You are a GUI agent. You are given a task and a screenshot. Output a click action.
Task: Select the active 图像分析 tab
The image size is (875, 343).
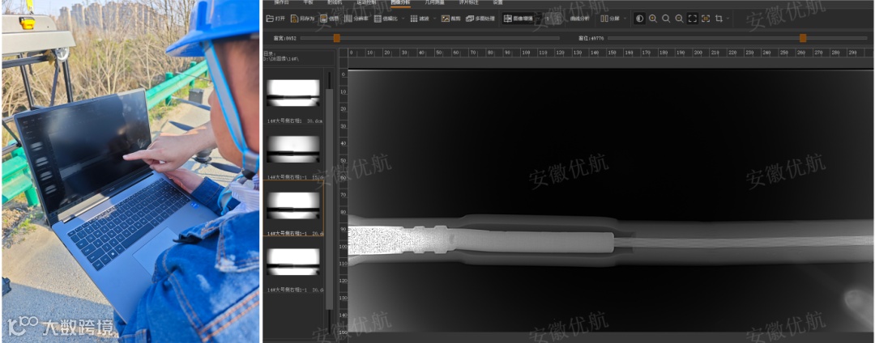pos(400,2)
